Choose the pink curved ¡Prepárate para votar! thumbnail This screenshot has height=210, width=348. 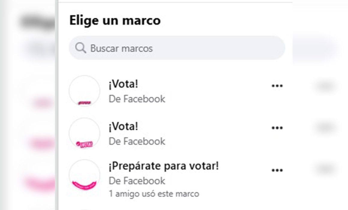pos(84,175)
